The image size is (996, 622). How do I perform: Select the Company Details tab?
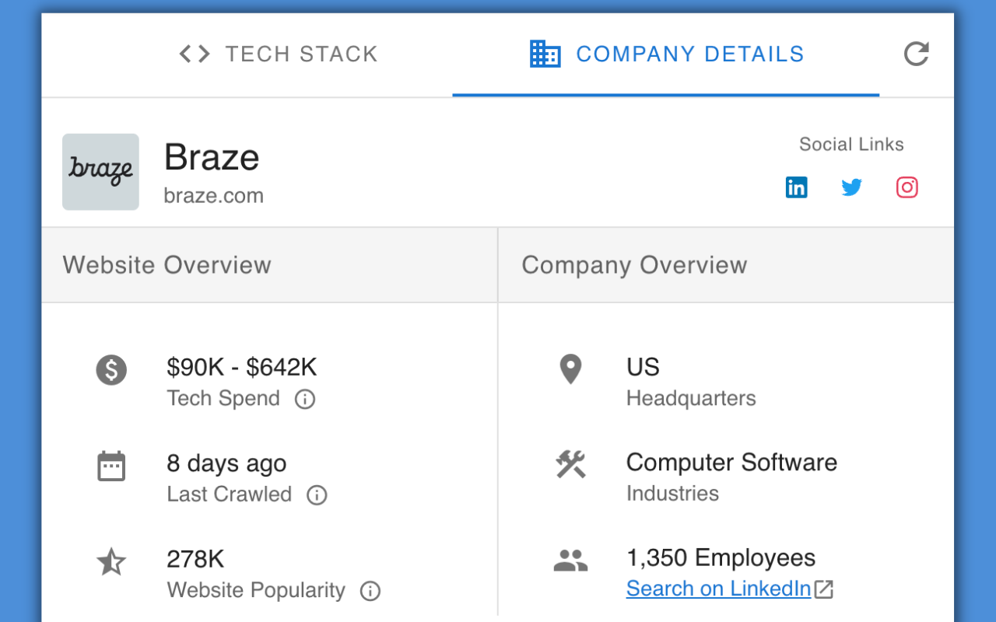[689, 54]
